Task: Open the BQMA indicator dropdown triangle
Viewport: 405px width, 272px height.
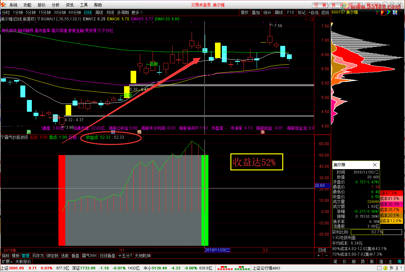Action: coord(39,19)
